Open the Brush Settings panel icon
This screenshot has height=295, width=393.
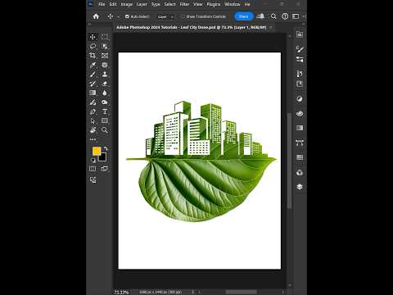300,49
